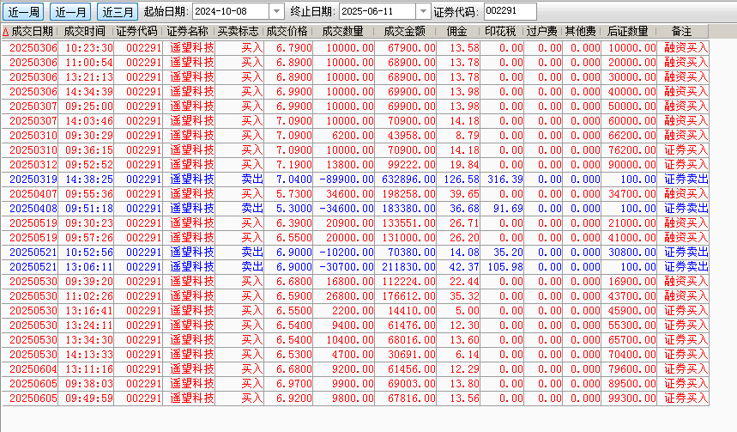Click the last row amount 67816.00
This screenshot has width=737, height=432.
tap(412, 399)
